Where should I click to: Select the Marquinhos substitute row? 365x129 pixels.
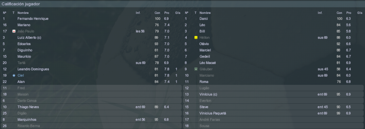point(91,119)
